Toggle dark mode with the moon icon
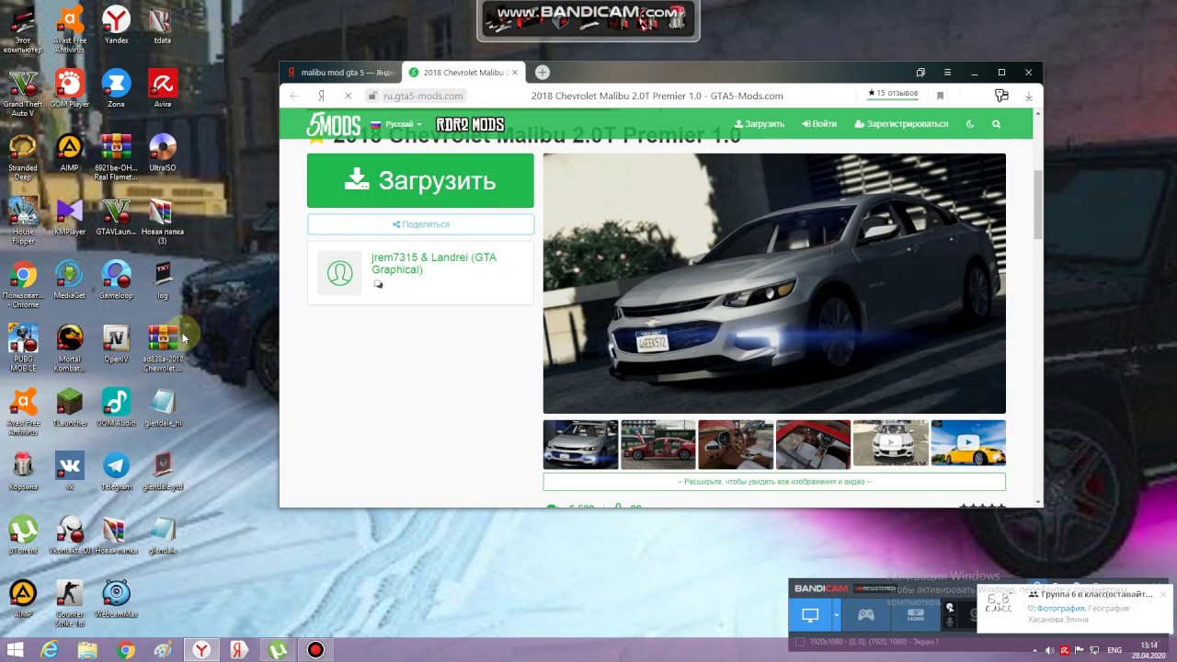1177x662 pixels. (969, 124)
